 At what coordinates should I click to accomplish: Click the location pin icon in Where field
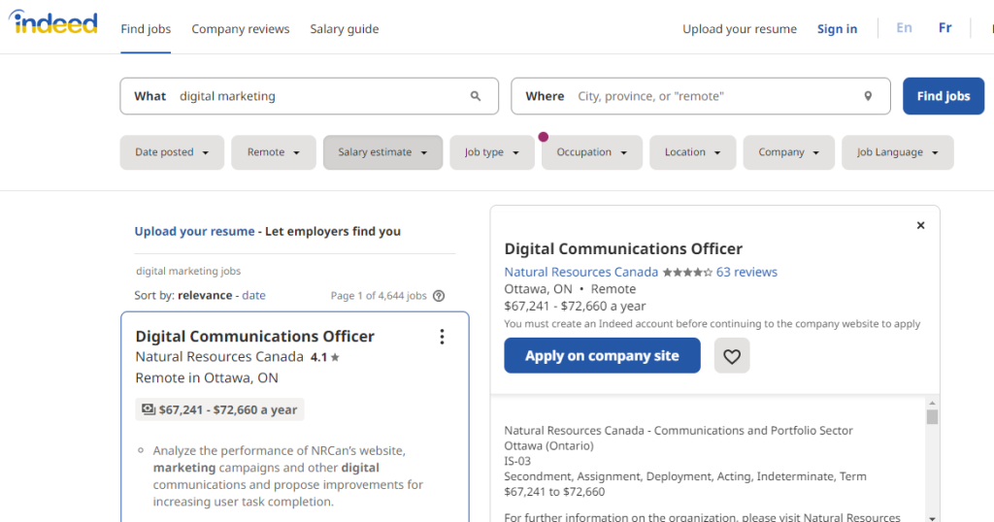click(868, 96)
